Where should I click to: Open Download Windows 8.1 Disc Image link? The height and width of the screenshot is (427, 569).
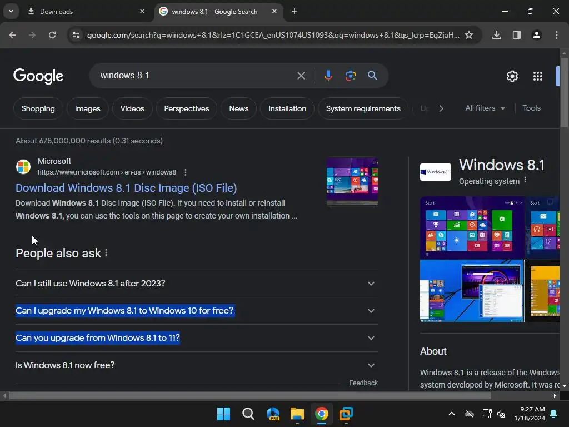tap(126, 188)
